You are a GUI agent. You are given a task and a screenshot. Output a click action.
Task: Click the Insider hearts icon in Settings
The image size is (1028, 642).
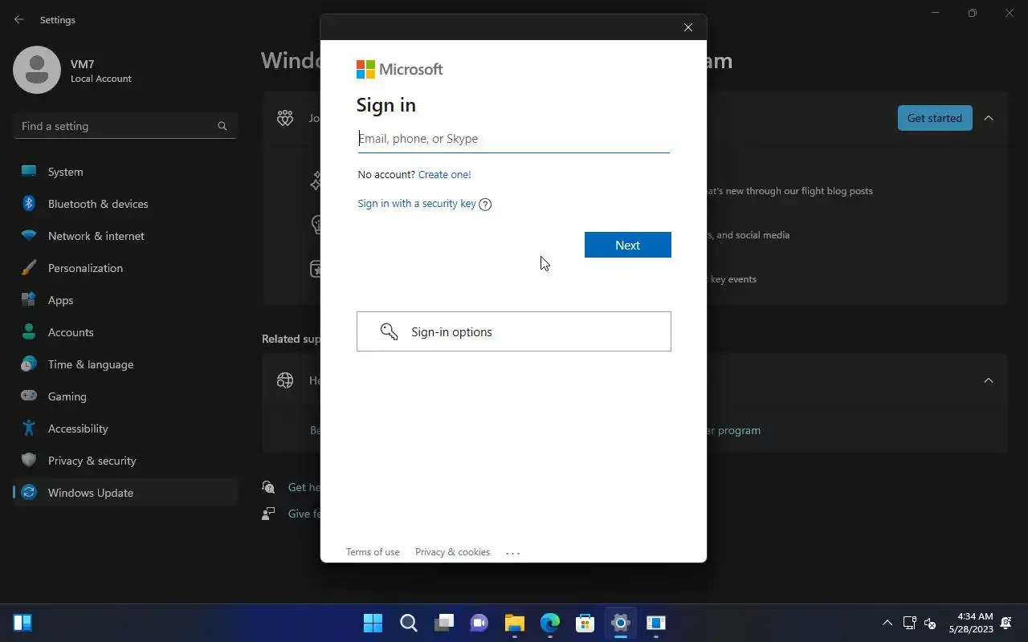(x=285, y=118)
